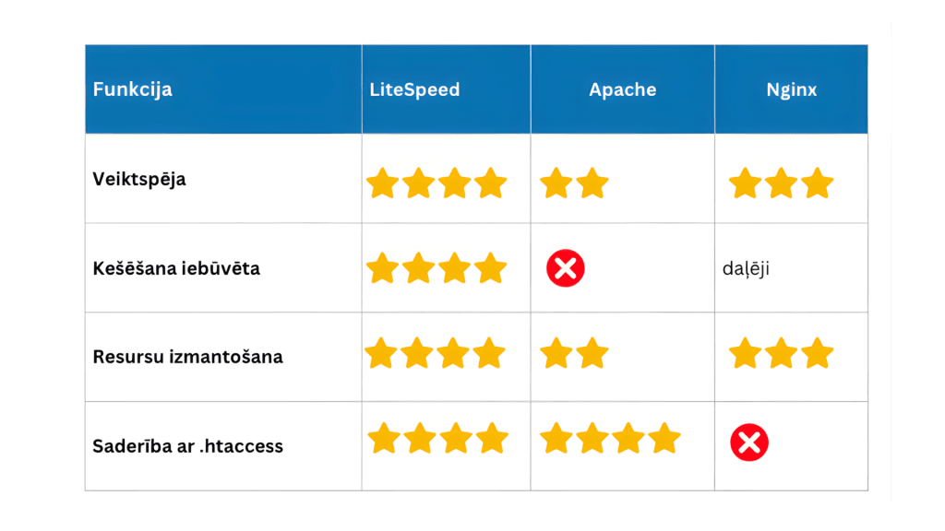Click the Saderība ar .htaccess label
This screenshot has width=945, height=531.
187,446
